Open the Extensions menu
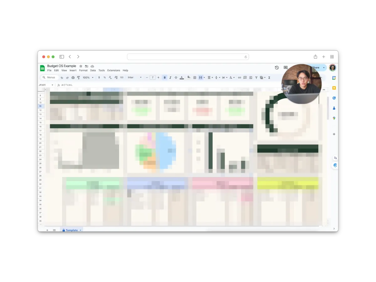The image size is (376, 282). point(114,70)
